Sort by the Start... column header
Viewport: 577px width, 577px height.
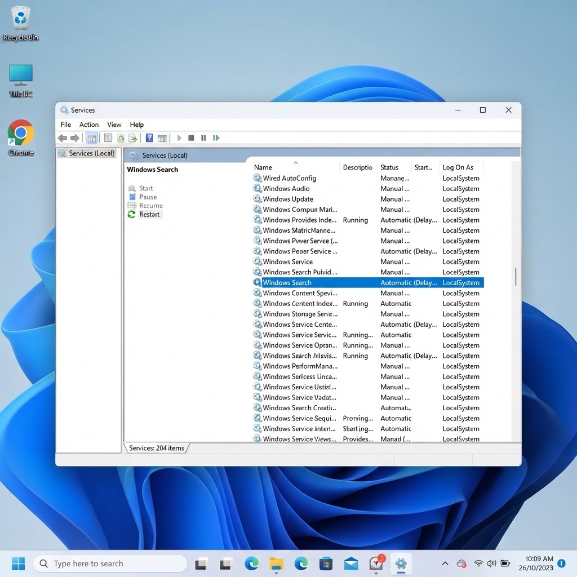(423, 167)
